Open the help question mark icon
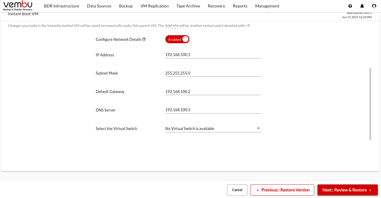Viewport: 381px width, 198px height. [350, 6]
